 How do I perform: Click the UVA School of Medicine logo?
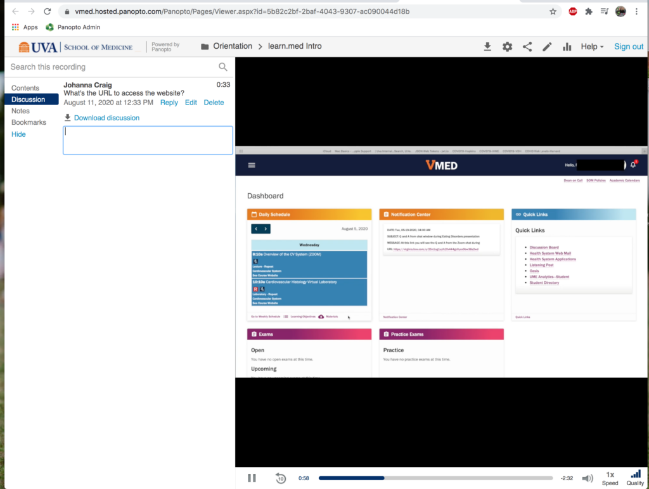pyautogui.click(x=76, y=47)
